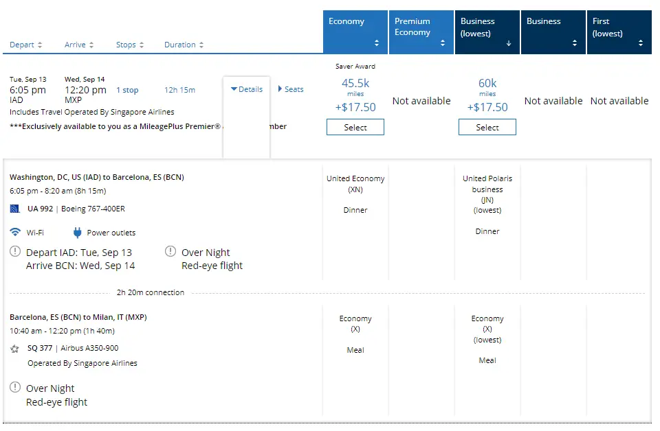Click the Power outlets plug icon
Screen dimensions: 660x431
click(77, 232)
